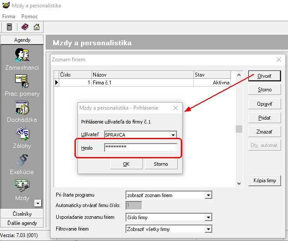Confirm login with OK button
This screenshot has height=241, width=288.
pos(126,164)
